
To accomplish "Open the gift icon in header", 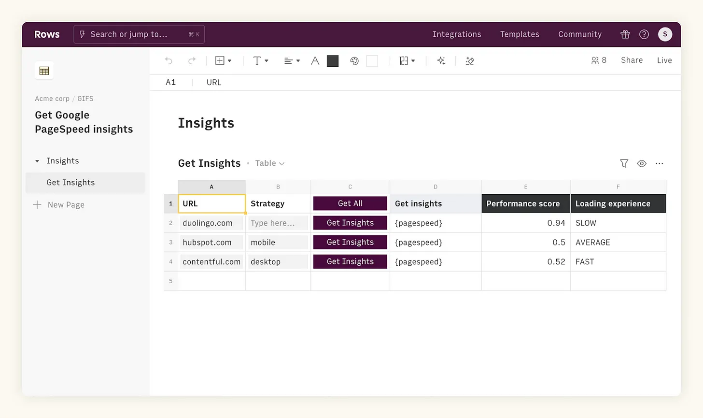I will coord(625,34).
